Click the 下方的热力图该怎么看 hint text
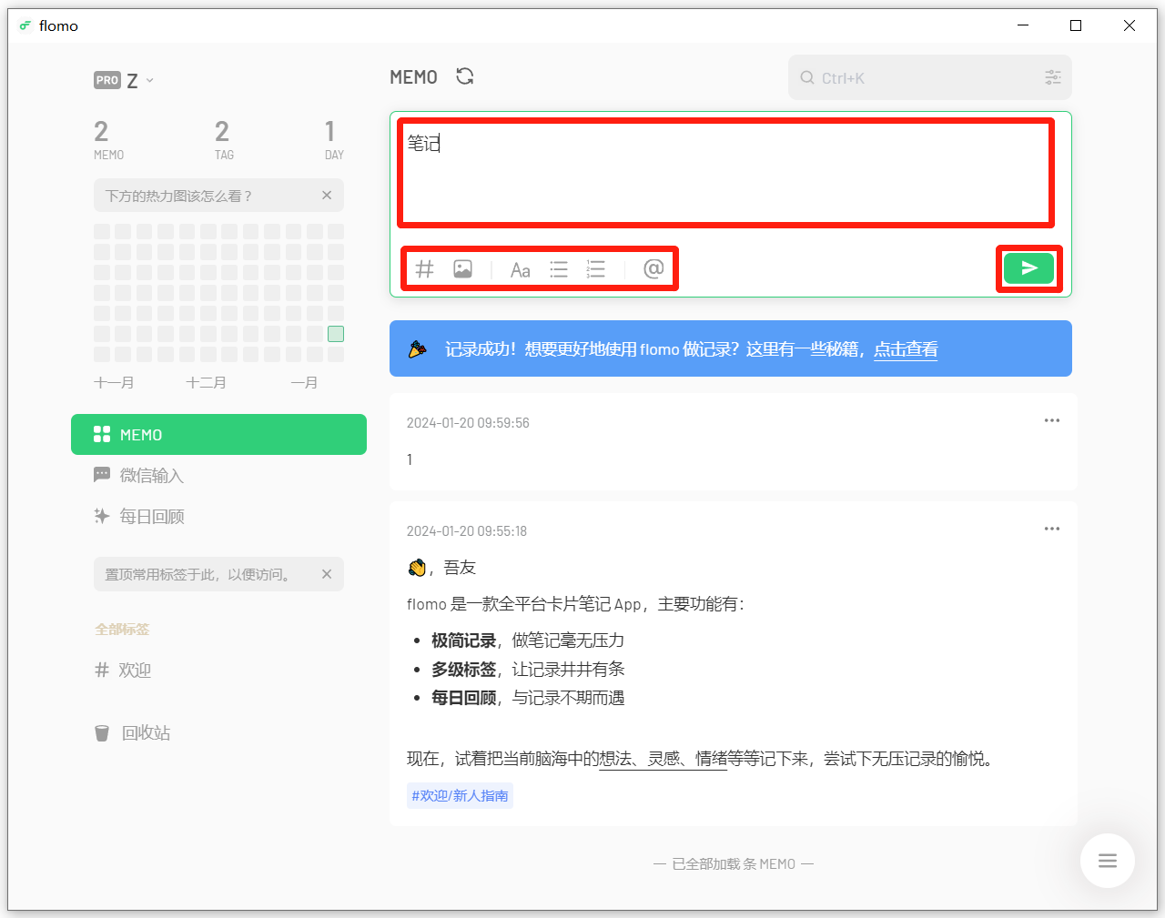 pos(178,196)
